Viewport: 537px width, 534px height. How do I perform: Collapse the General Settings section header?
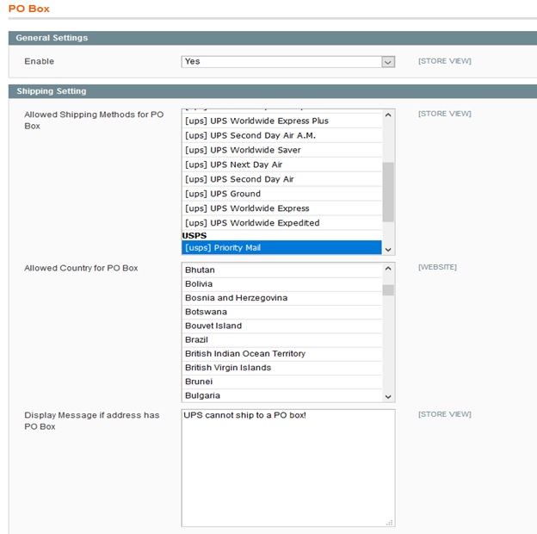273,38
